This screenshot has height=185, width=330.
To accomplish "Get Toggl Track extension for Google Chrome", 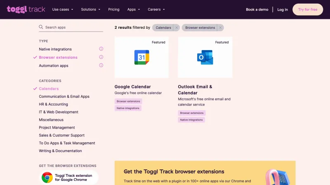I will (x=68, y=178).
